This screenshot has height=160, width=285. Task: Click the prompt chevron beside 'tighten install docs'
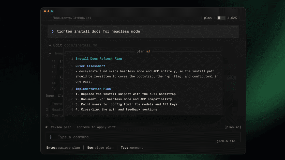pos(53,31)
